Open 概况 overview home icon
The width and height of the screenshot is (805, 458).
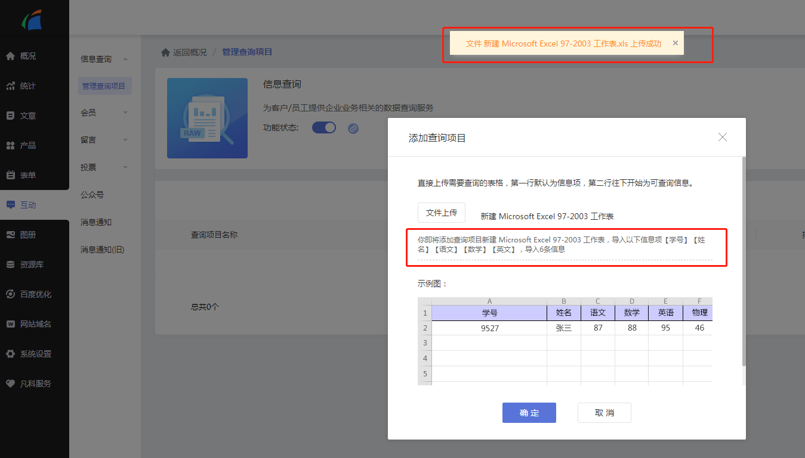click(x=10, y=56)
